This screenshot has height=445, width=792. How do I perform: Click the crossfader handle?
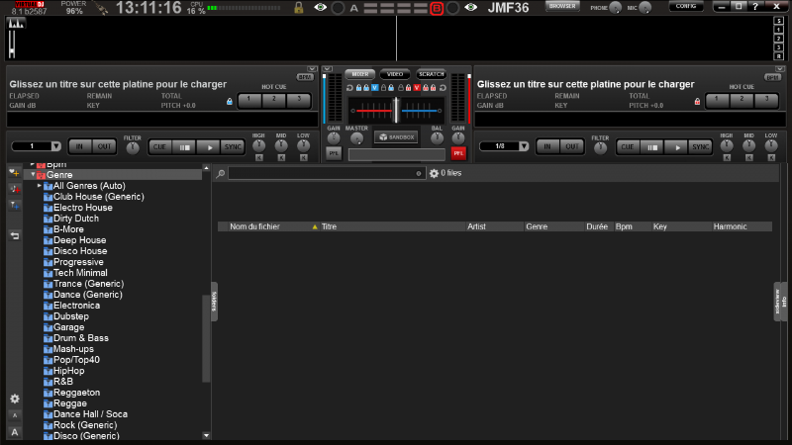(x=397, y=110)
